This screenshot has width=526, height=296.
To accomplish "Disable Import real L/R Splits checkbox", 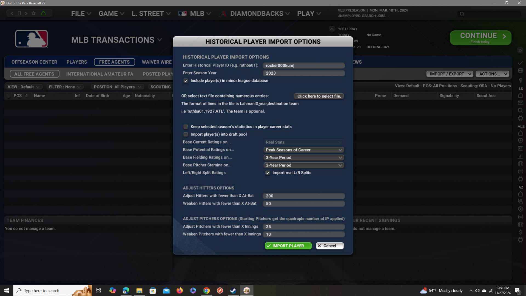I will (x=268, y=173).
